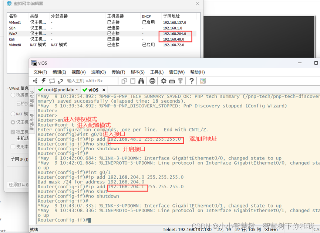Image resolution: width=320 pixels, height=233 pixels.
Task: Select the VMnet8 NAT network row
Action: pyautogui.click(x=102, y=45)
